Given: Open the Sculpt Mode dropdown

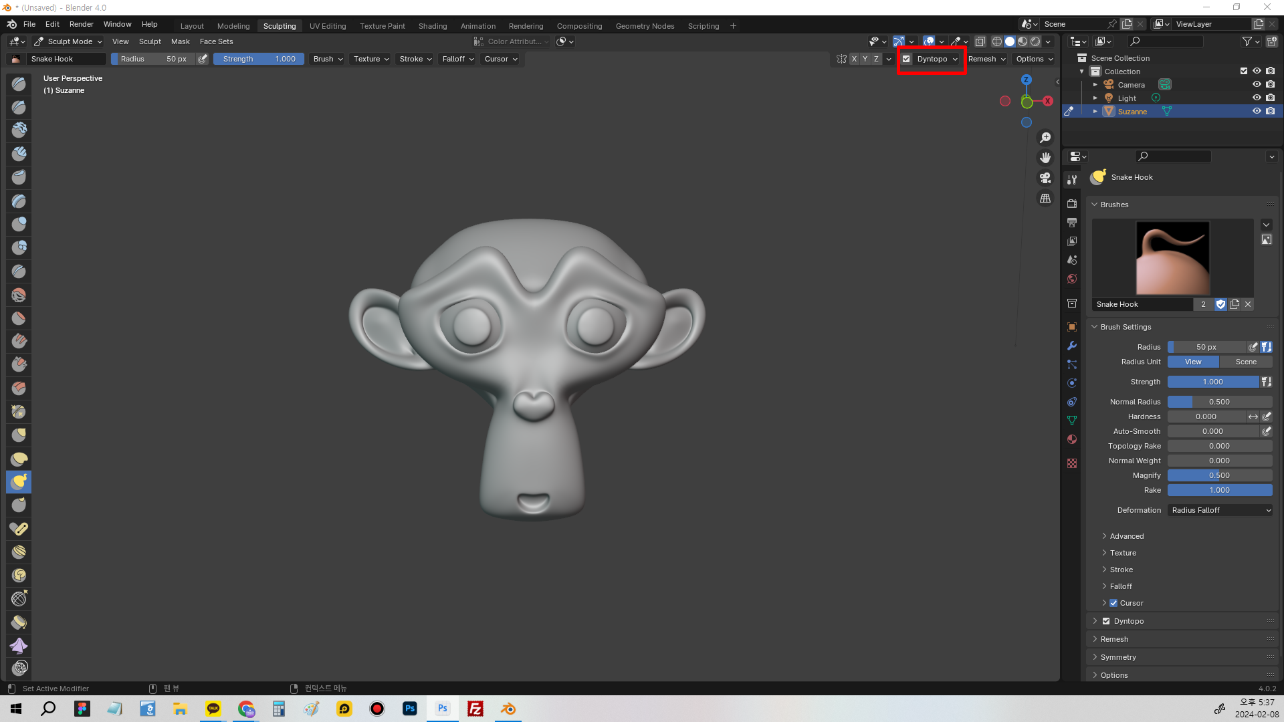Looking at the screenshot, I should click(68, 41).
